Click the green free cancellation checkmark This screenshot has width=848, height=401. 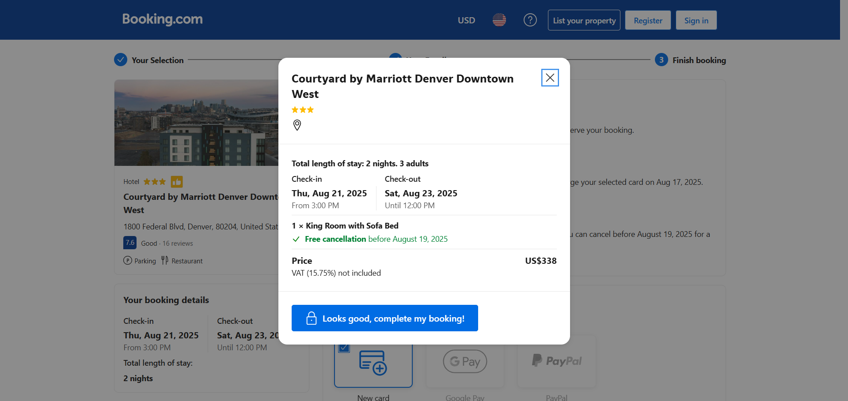tap(296, 239)
